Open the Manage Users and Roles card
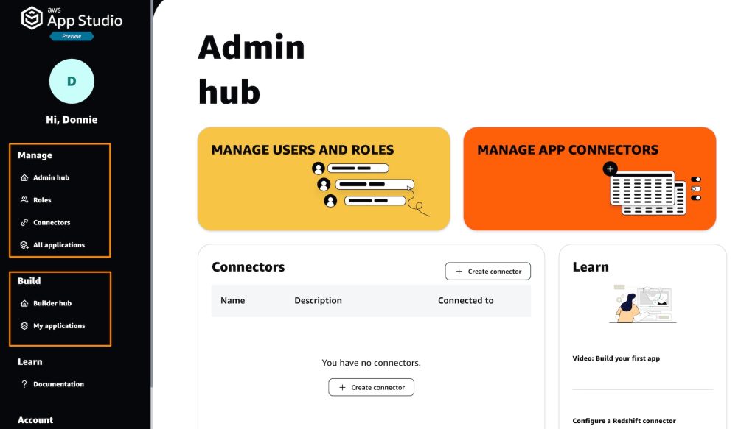755x429 pixels. click(x=324, y=179)
